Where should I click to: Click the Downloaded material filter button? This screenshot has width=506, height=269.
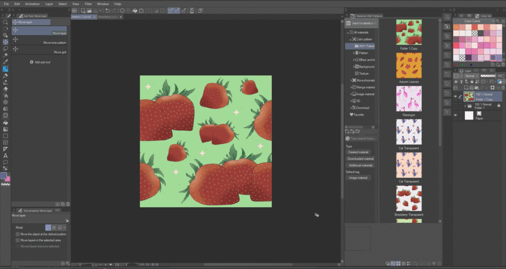click(360, 159)
